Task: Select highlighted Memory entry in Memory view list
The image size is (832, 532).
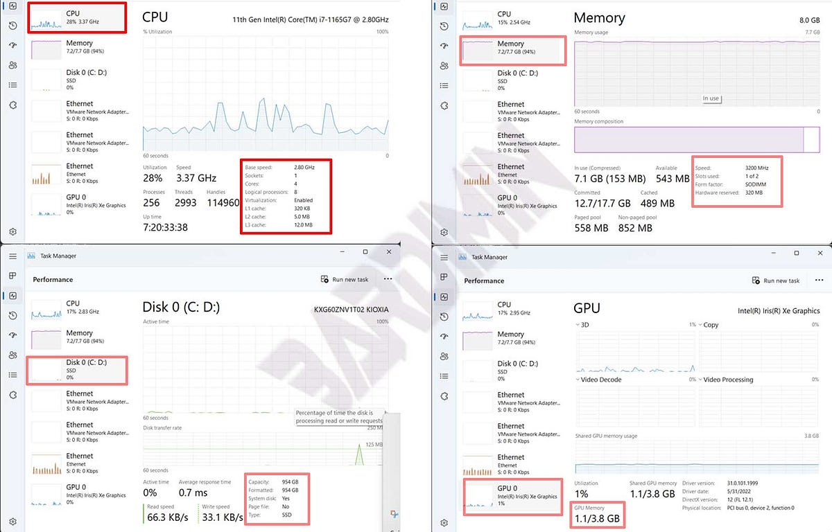Action: 513,51
